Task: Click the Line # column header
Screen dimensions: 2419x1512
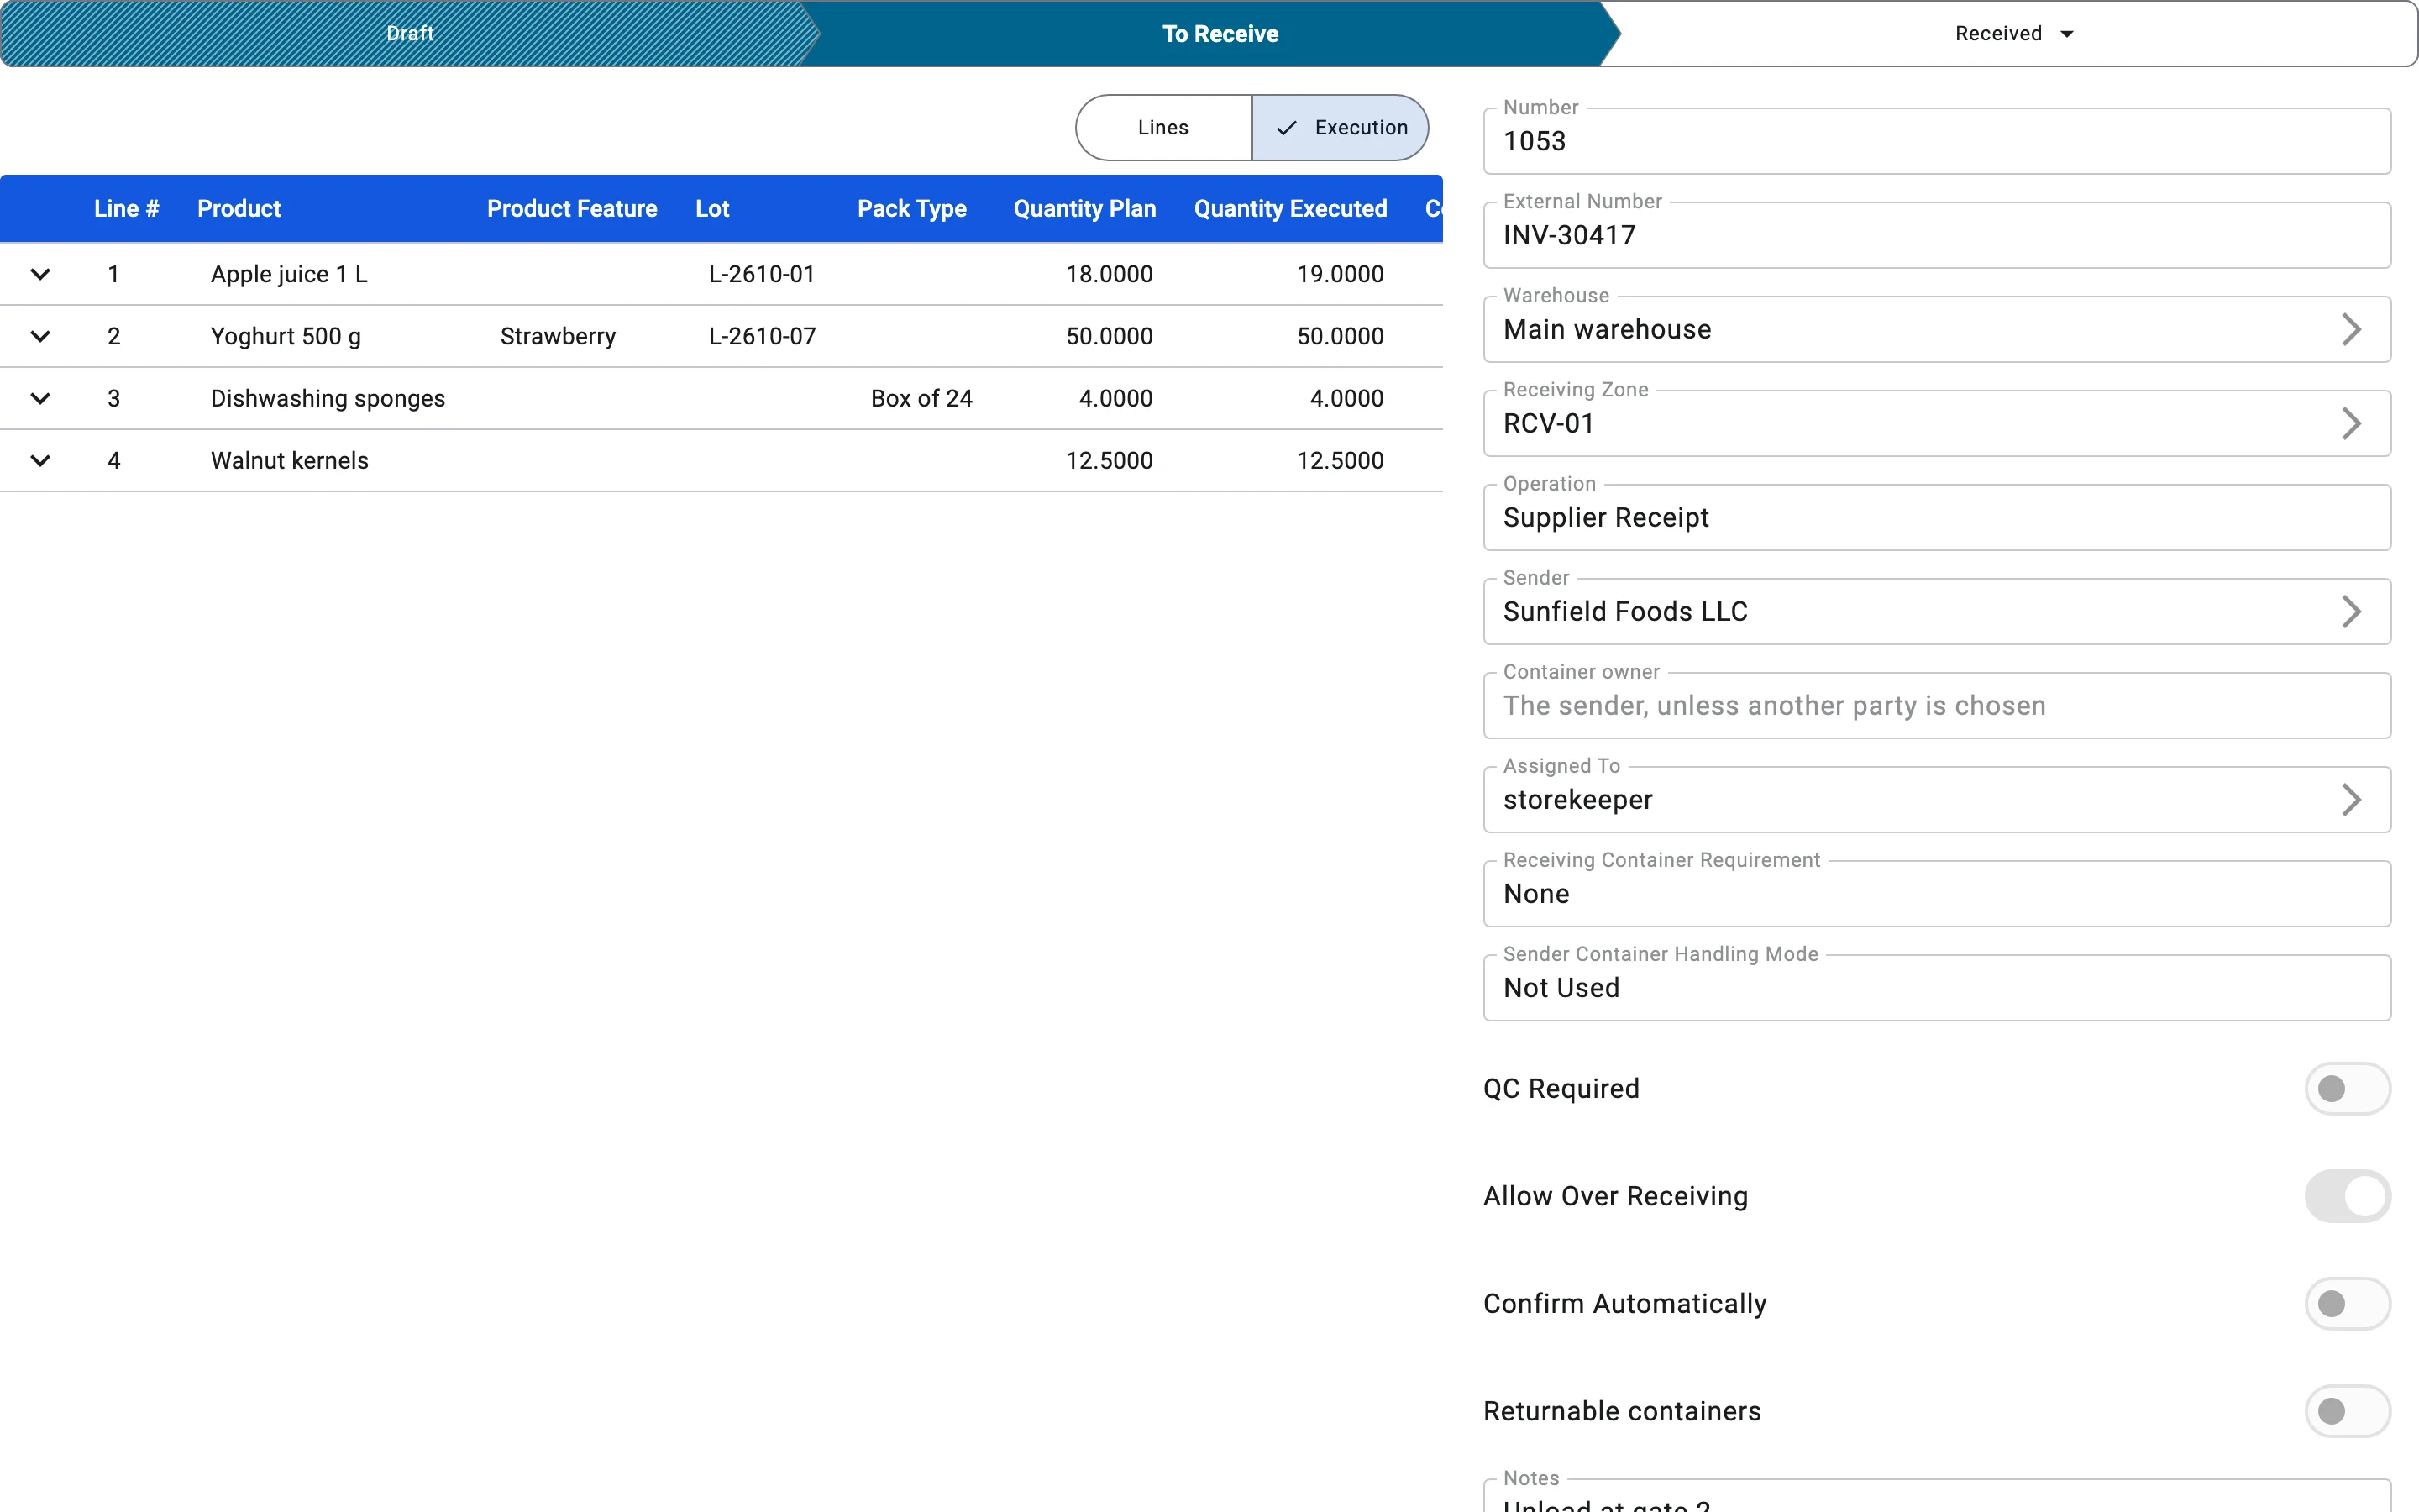Action: tap(127, 209)
